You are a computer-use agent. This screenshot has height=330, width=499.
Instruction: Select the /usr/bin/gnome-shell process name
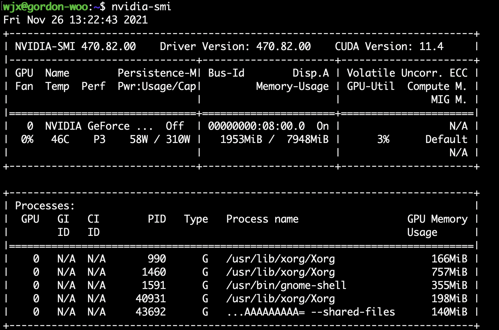[x=286, y=285]
